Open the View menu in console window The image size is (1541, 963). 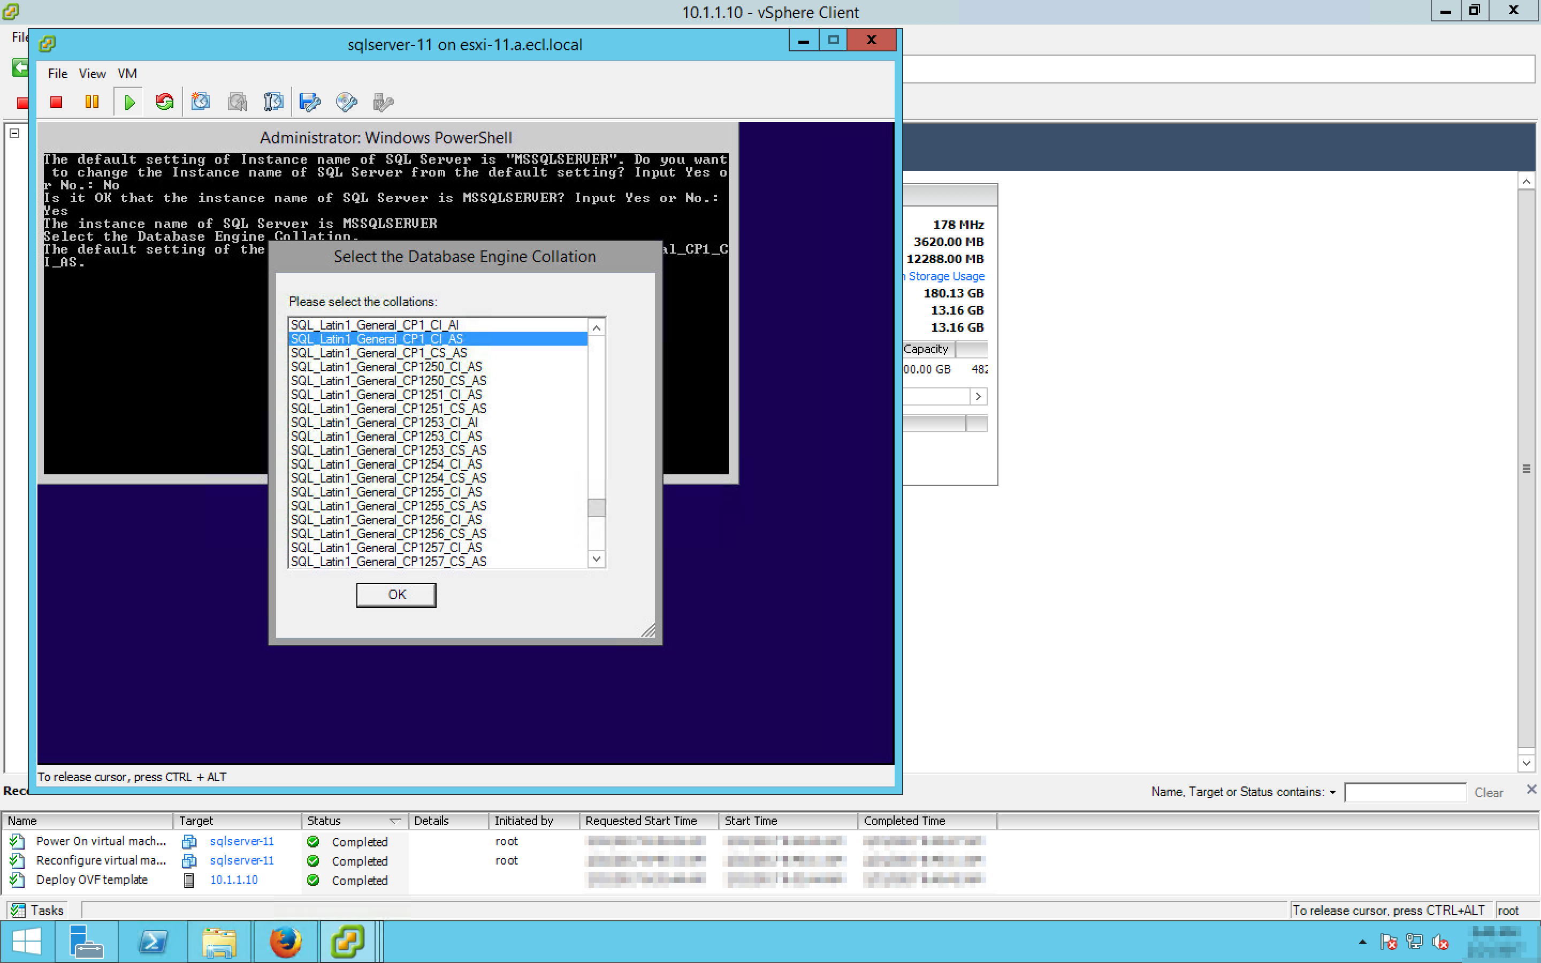pos(93,74)
